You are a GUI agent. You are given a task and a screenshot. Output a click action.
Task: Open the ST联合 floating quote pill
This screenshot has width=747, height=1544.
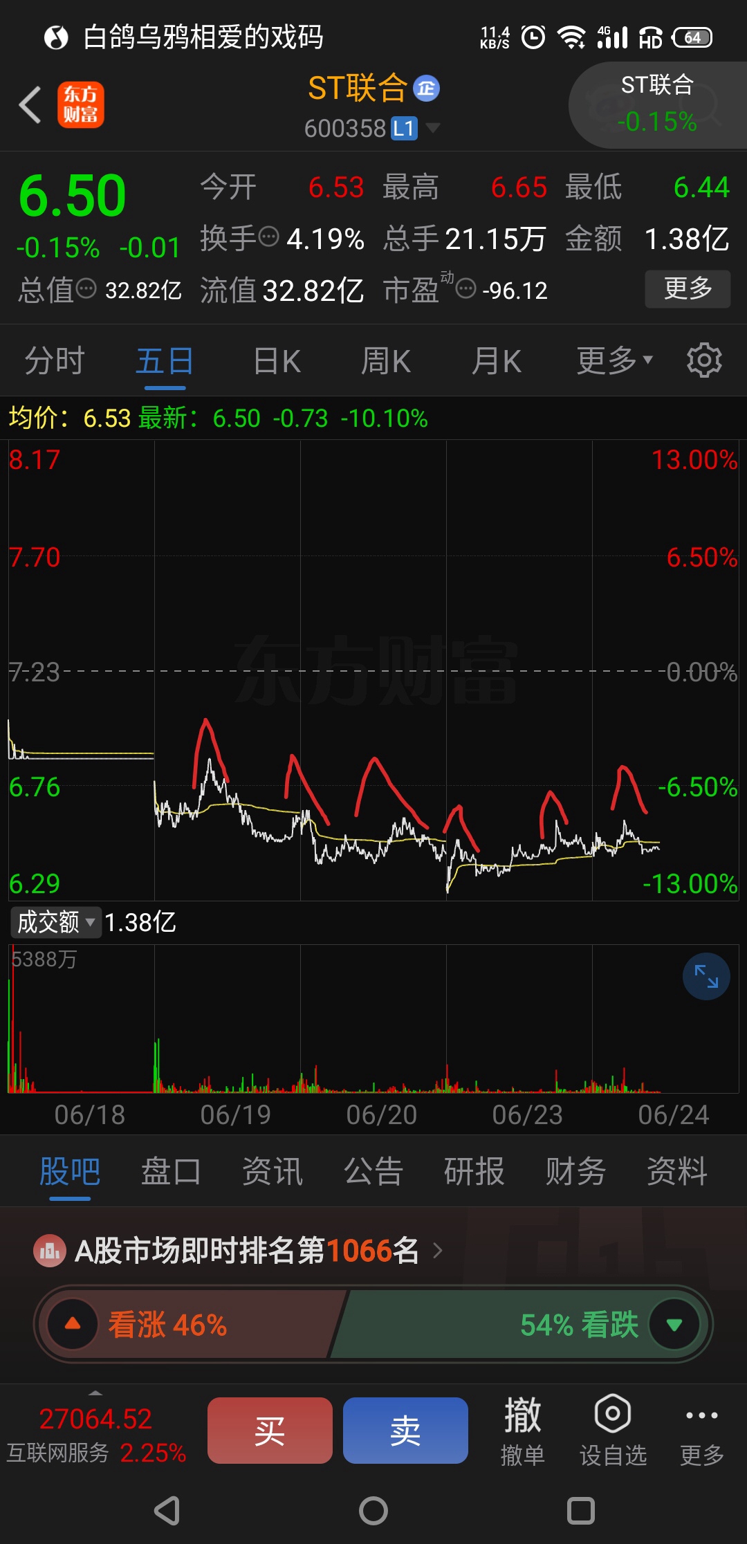click(x=657, y=105)
